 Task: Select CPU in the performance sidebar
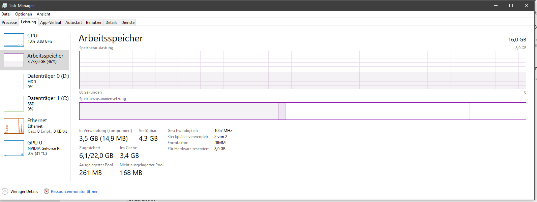[x=35, y=40]
